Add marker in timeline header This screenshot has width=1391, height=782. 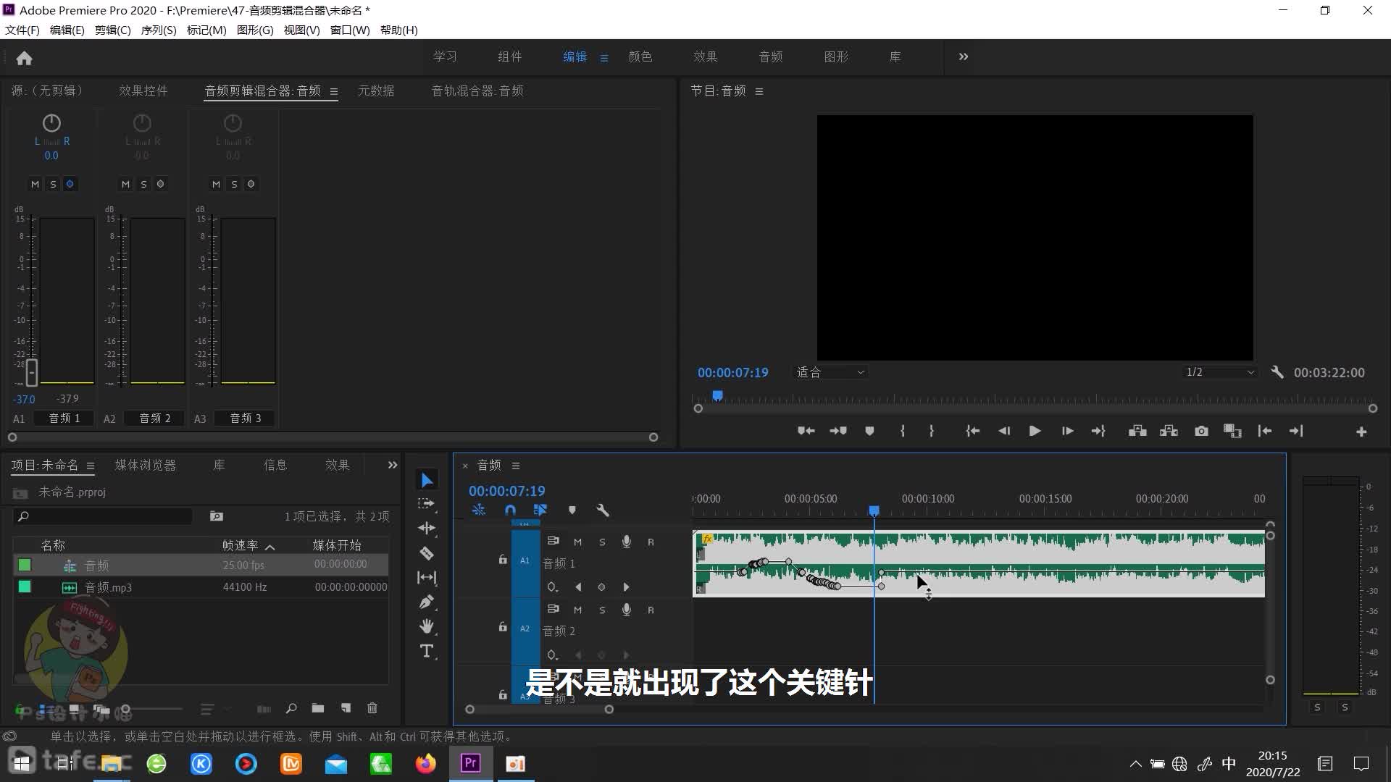[572, 510]
